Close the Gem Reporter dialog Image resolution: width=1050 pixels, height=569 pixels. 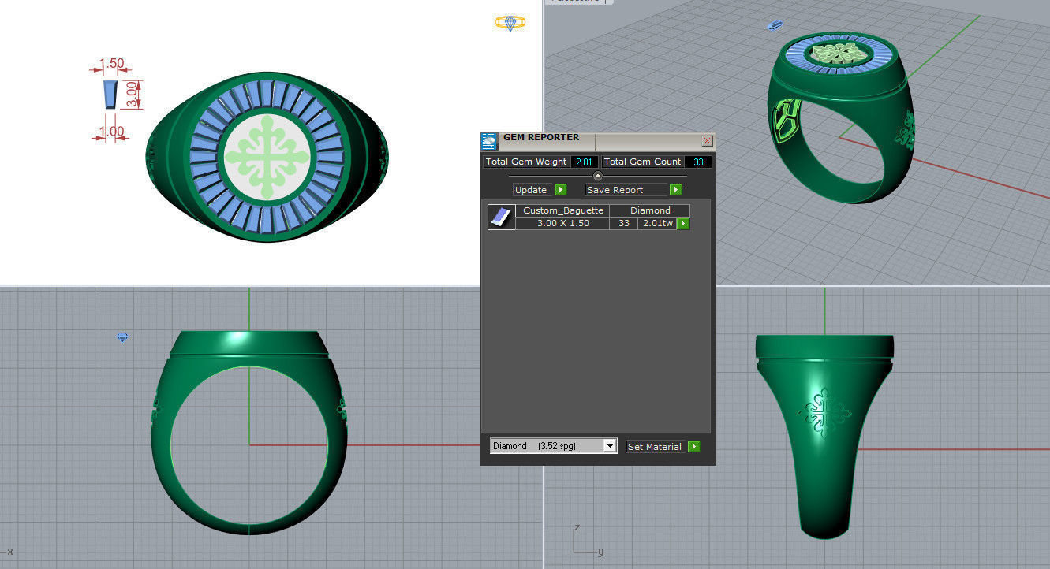[x=707, y=141]
